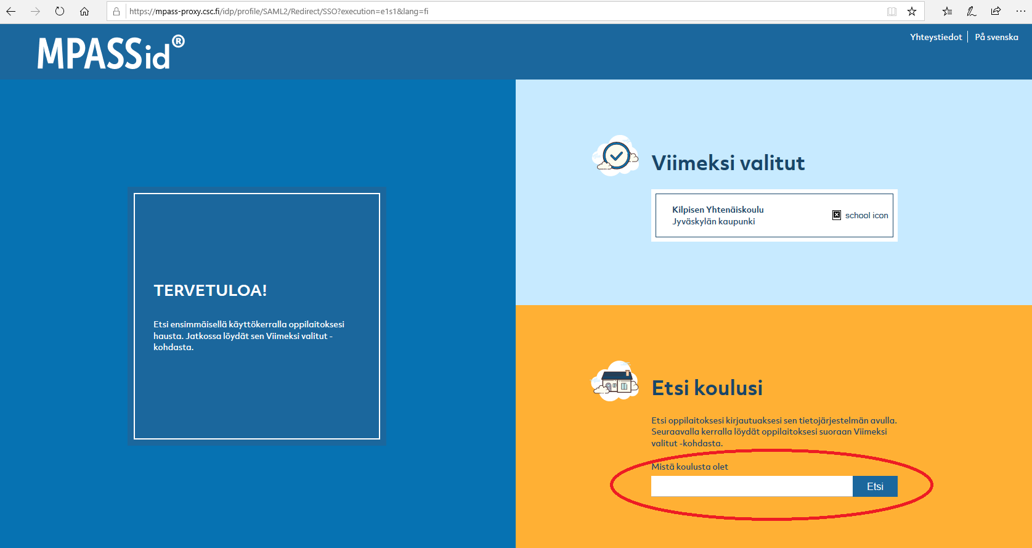This screenshot has height=548, width=1032.
Task: Click the address bar URL
Action: coord(278,11)
